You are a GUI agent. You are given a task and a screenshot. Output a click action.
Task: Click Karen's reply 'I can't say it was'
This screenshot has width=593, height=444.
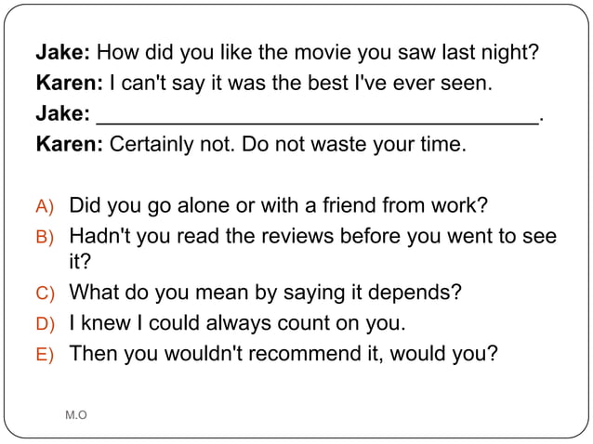click(298, 84)
